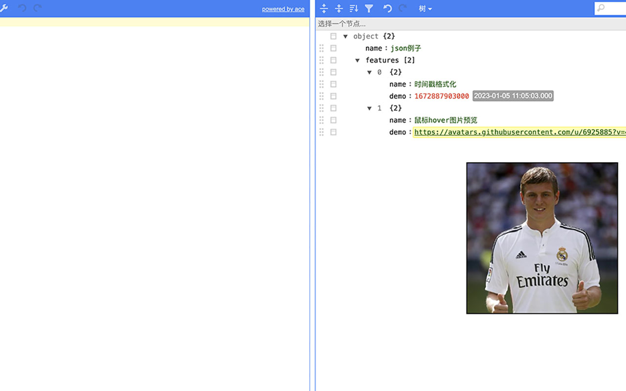Check the checkbox on the json例子 name row
Screen dimensions: 626x391
[x=333, y=48]
